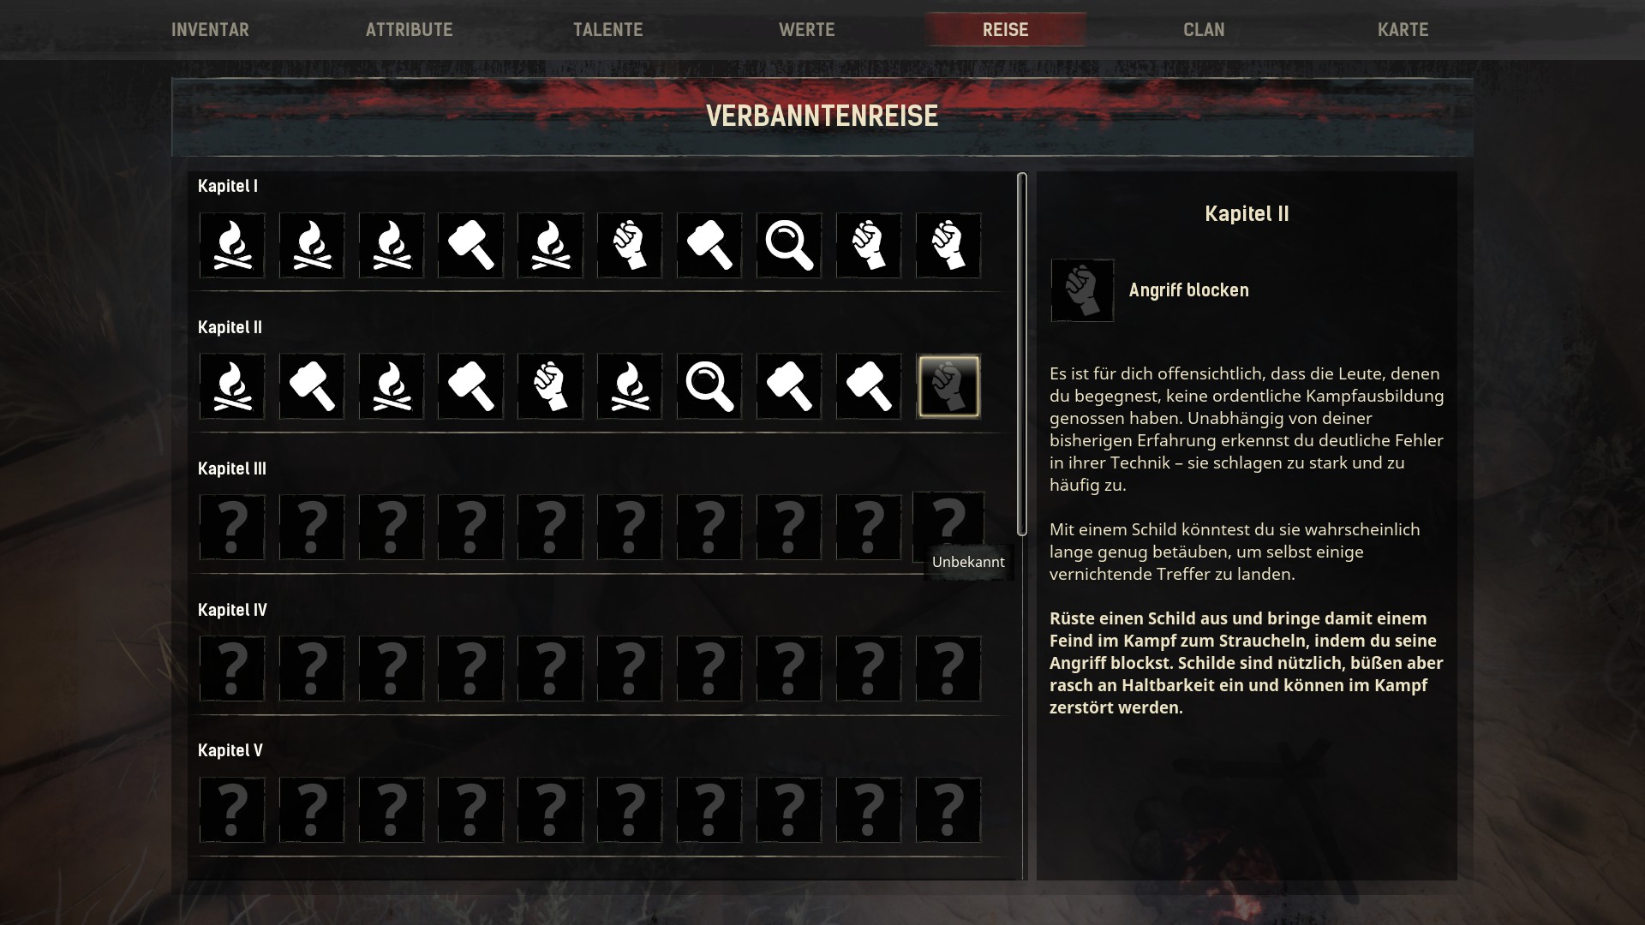The width and height of the screenshot is (1645, 925).
Task: Open the Talente tab
Action: point(608,30)
